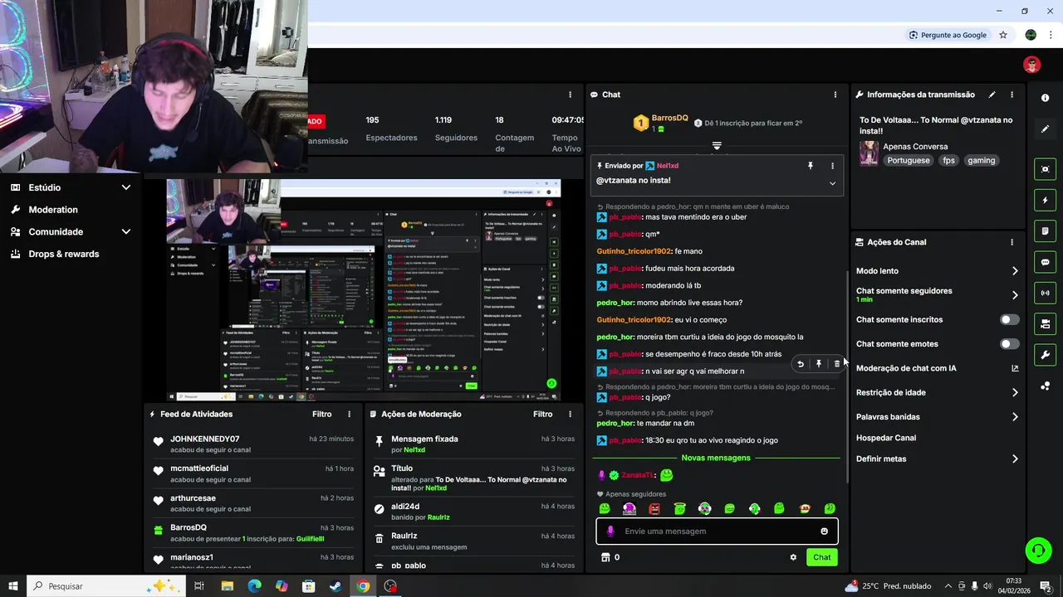Open the Ações de Moderação options menu

tap(570, 414)
